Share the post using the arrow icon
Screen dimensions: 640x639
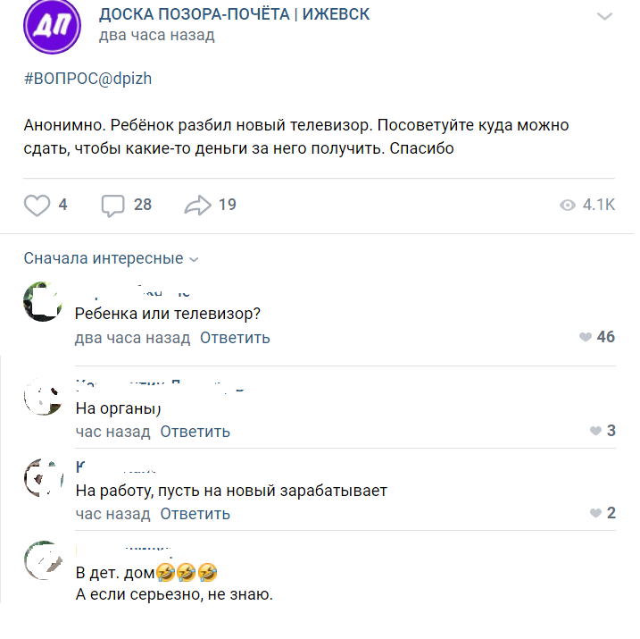[x=196, y=206]
